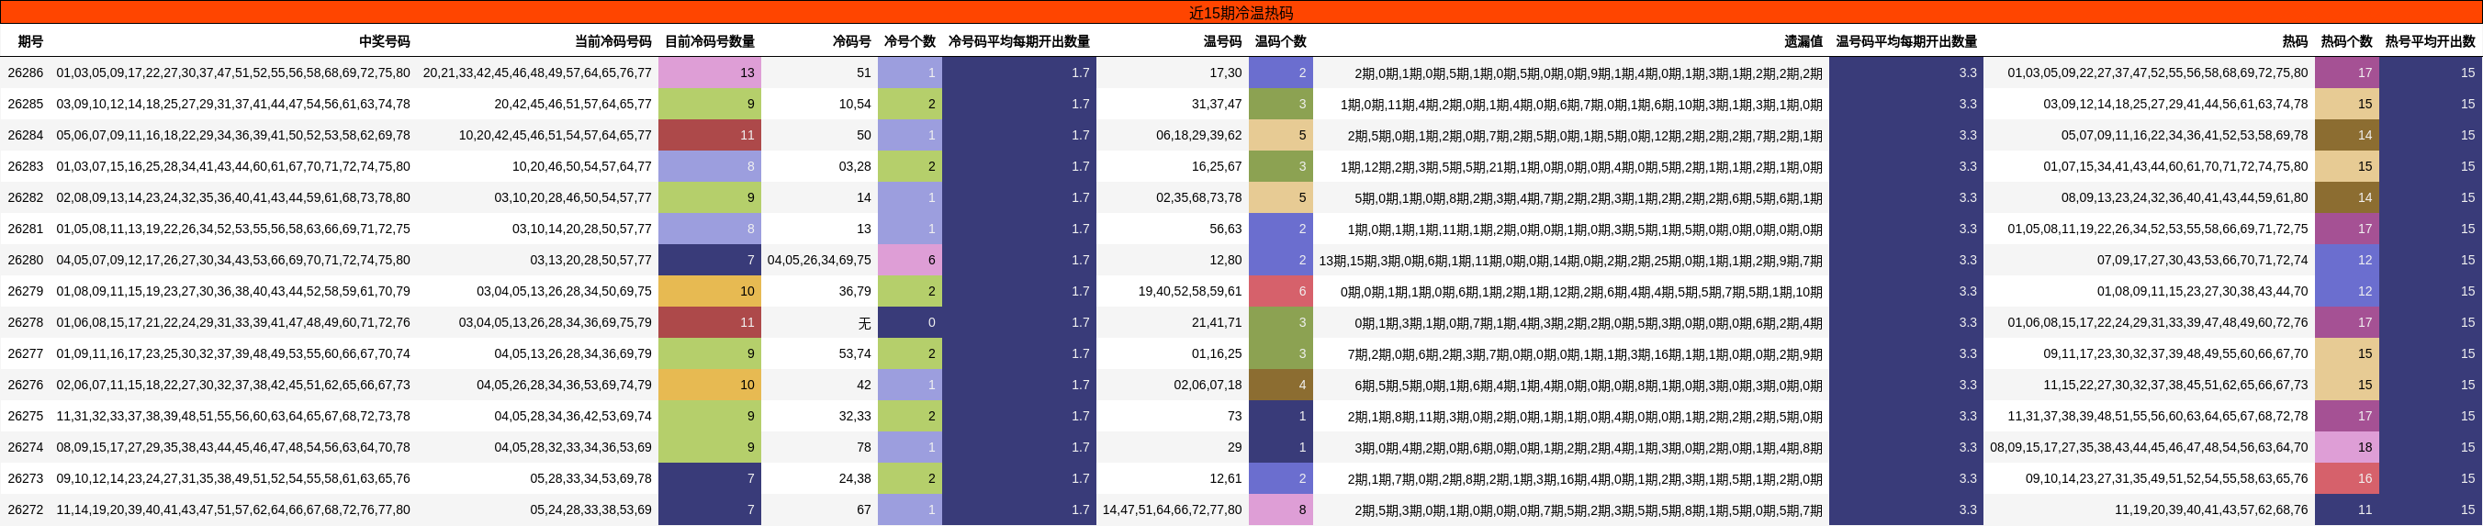Select period number 26278
The width and height of the screenshot is (2483, 526).
[25, 323]
